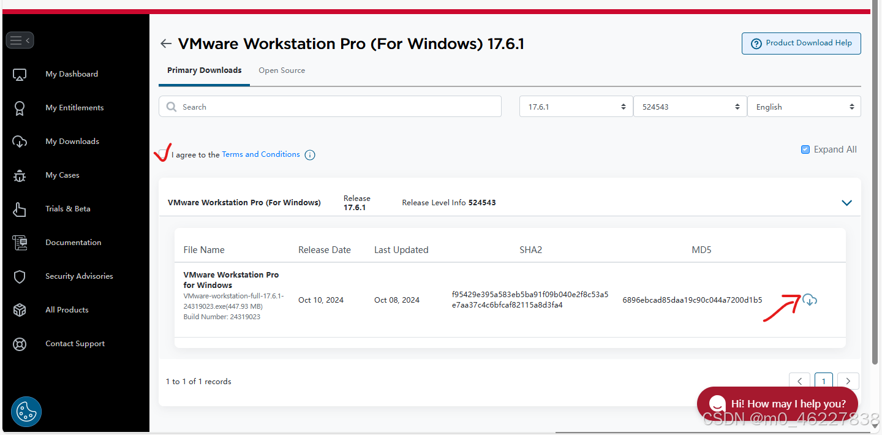Open My Entitlements menu item

75,108
